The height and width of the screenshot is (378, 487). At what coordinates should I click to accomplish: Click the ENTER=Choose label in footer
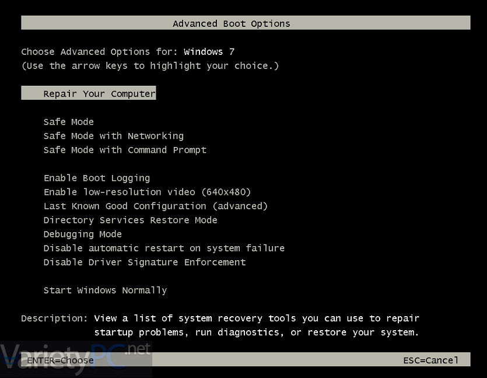tap(60, 360)
